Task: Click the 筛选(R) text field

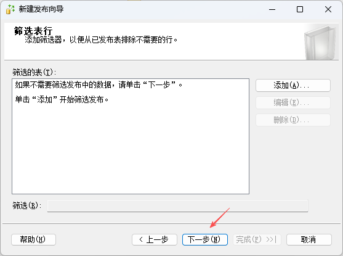Action: (177, 206)
